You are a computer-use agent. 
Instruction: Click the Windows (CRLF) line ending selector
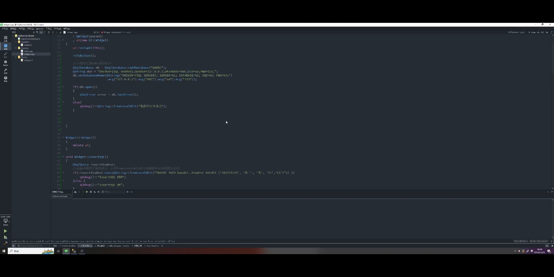517,32
